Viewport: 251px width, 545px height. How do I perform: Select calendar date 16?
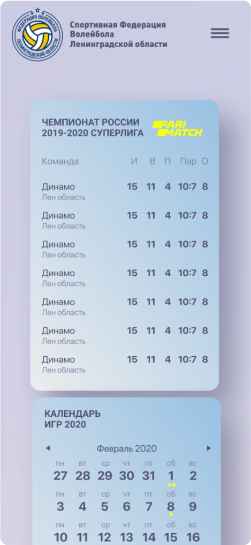point(193,537)
